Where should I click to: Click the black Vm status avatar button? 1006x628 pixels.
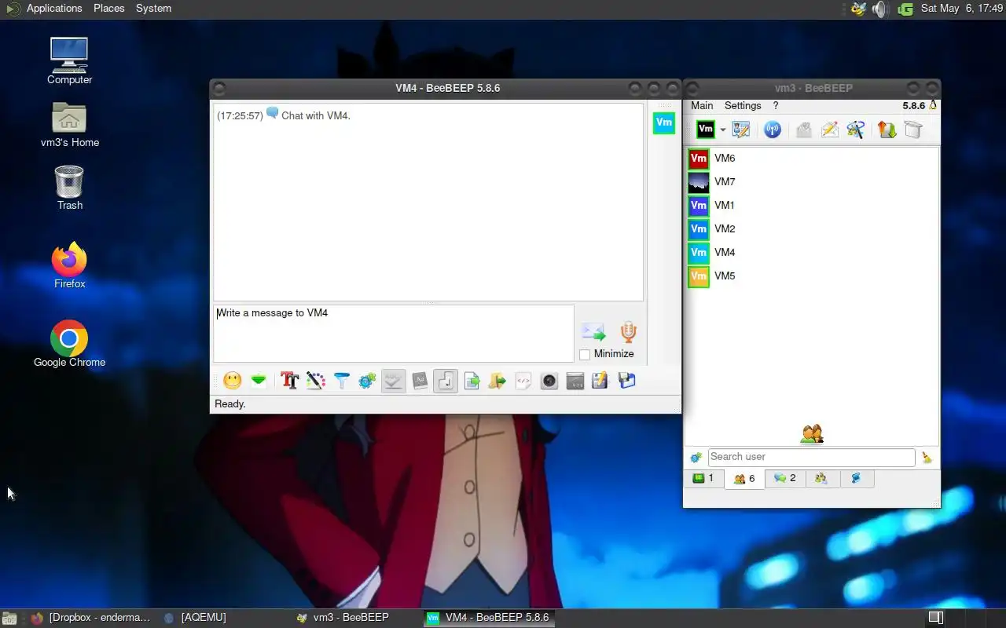point(706,130)
